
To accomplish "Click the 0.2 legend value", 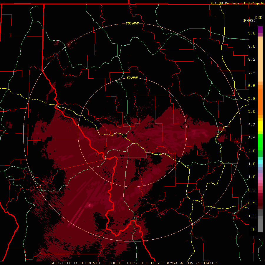I will [x=252, y=190].
